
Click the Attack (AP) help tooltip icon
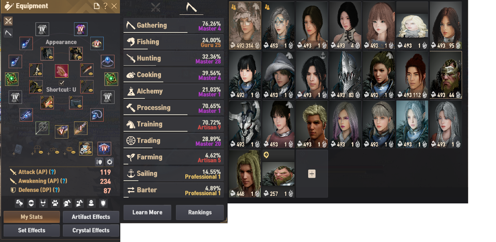click(53, 172)
